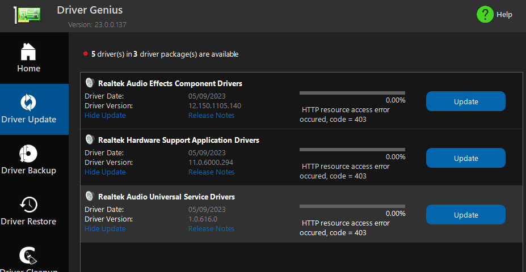The image size is (526, 272).
Task: Select the Driver Update sidebar icon
Action: coord(28,102)
